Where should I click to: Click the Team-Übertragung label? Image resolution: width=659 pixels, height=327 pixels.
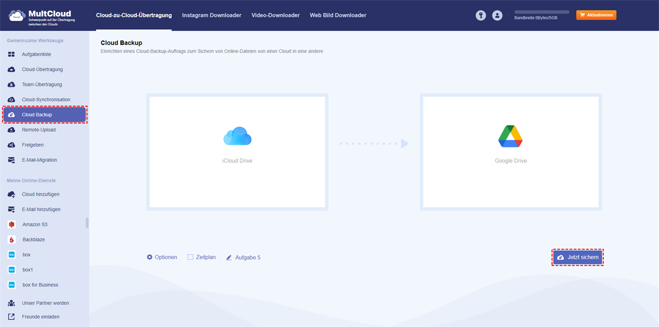[x=42, y=84]
